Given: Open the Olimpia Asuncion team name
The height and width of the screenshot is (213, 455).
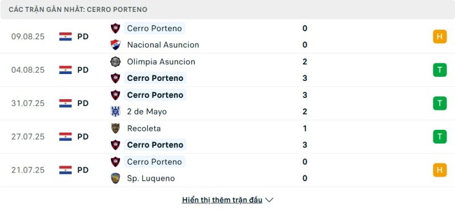Looking at the screenshot, I should tap(161, 62).
